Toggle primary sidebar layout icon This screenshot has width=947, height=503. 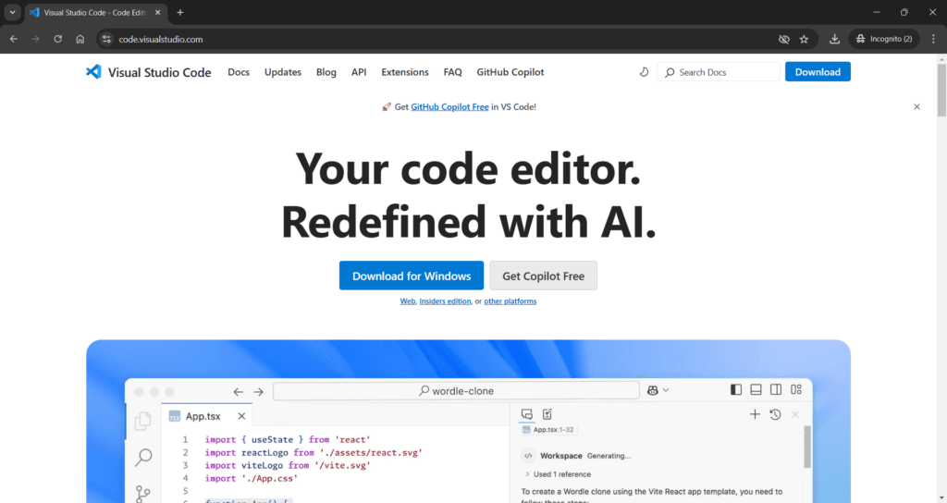click(735, 389)
